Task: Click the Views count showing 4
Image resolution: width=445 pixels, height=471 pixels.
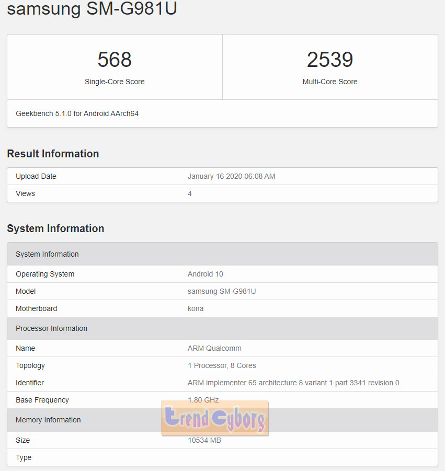Action: pyautogui.click(x=189, y=193)
